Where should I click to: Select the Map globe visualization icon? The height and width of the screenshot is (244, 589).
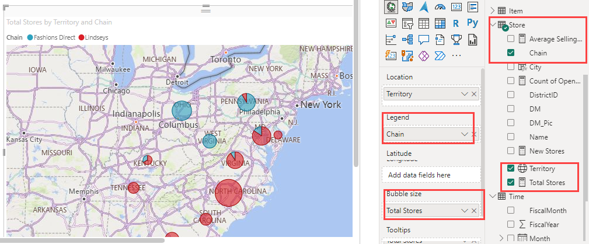(x=392, y=7)
